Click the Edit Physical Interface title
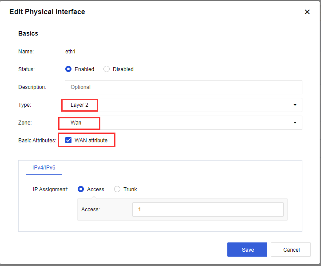 click(47, 12)
